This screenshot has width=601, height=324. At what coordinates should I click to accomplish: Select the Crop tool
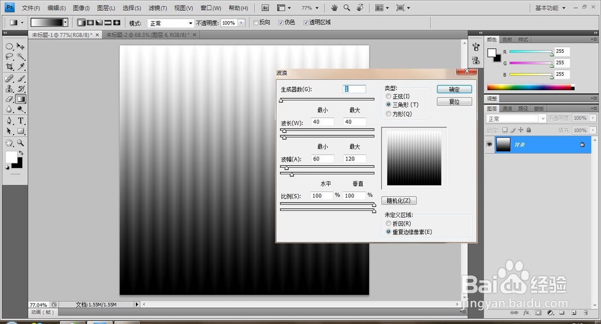tap(10, 67)
